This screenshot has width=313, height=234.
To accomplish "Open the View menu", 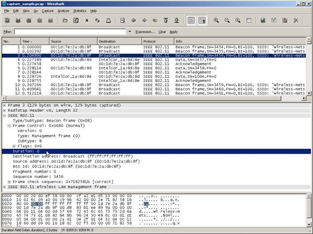I will (x=26, y=11).
